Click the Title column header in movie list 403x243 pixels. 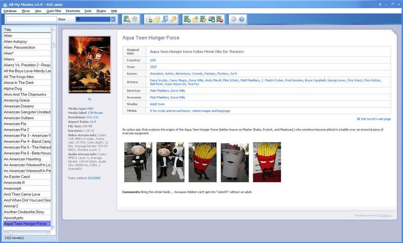27,30
